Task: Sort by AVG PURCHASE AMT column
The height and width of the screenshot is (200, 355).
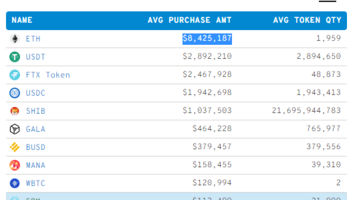Action: [x=190, y=20]
